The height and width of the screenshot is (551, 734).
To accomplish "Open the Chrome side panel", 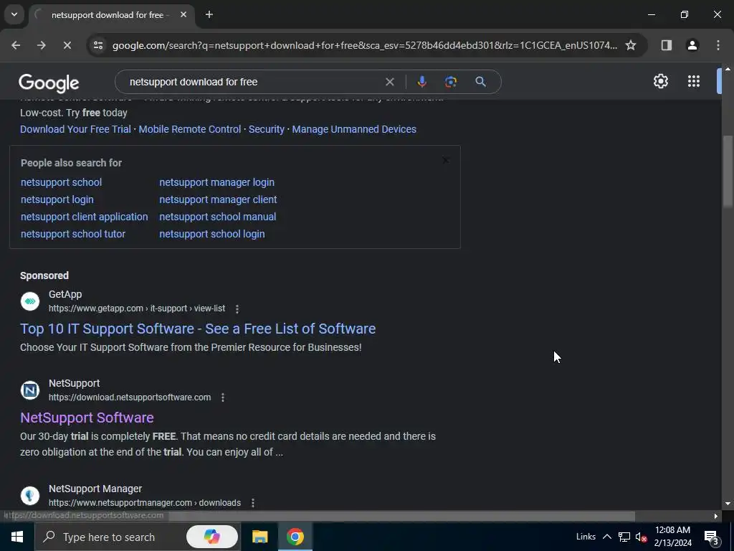I will [666, 45].
